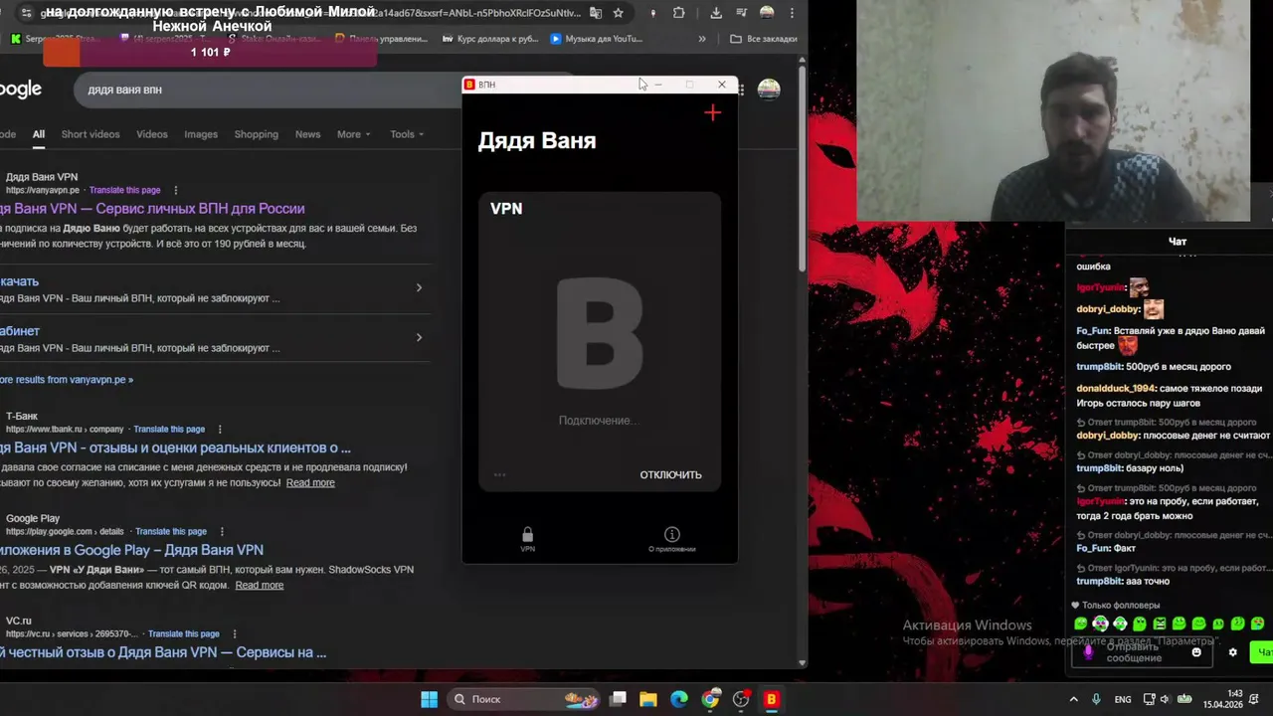
Task: Open the red B VPN app in taskbar
Action: click(x=771, y=699)
